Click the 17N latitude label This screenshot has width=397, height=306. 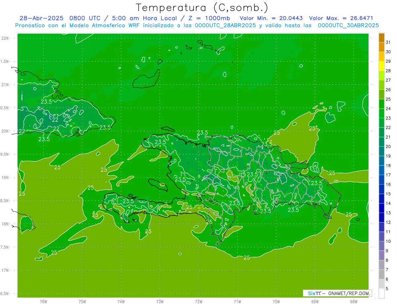pos(5,270)
